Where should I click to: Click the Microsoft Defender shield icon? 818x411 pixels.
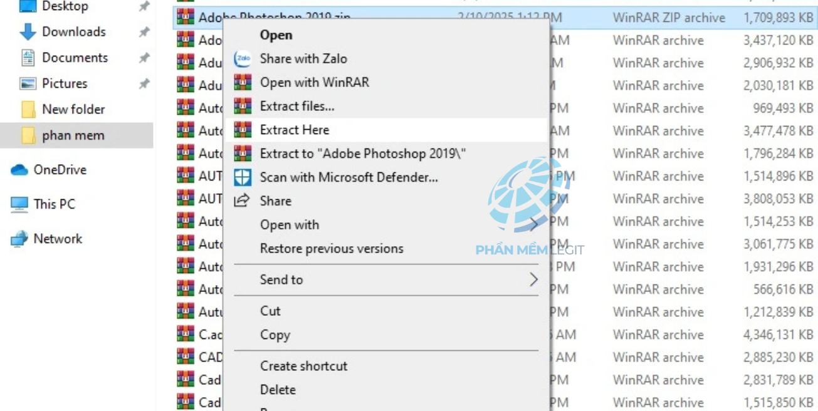(x=243, y=177)
